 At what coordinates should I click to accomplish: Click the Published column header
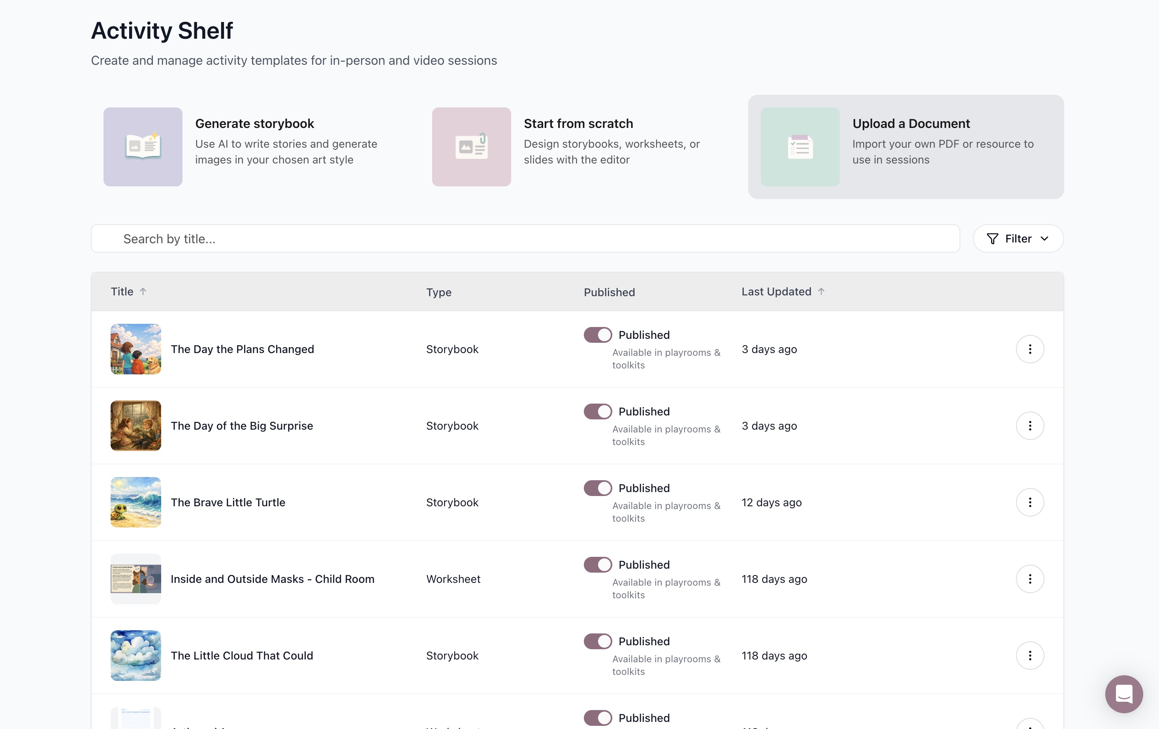[x=609, y=292]
